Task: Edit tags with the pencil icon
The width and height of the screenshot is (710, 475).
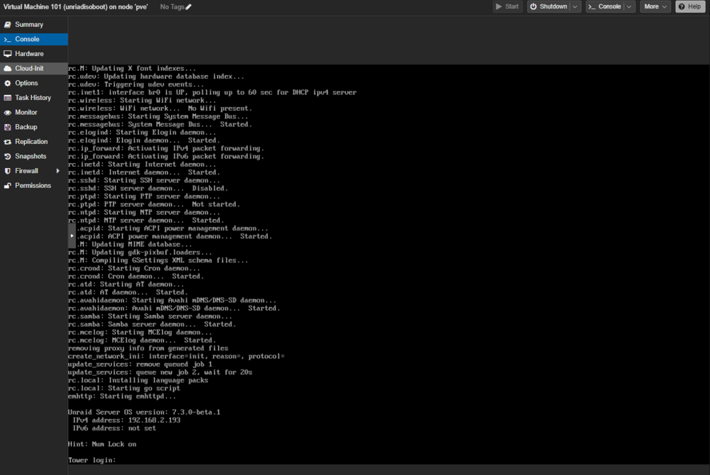Action: coord(188,7)
